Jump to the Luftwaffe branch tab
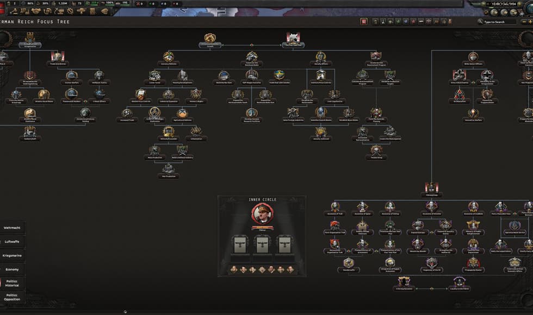Screen dimensions: 533x315 (x=12, y=242)
